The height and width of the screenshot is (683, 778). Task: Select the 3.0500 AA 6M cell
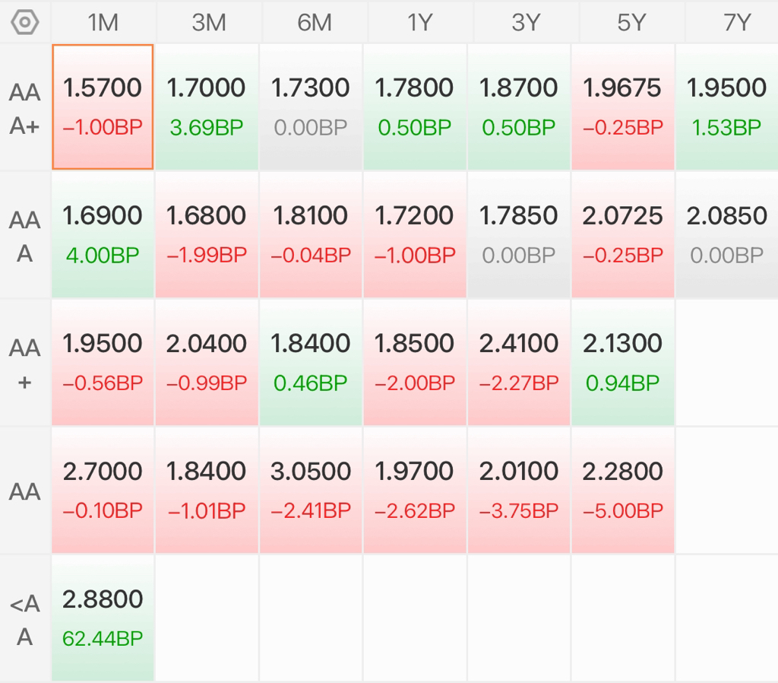(311, 490)
